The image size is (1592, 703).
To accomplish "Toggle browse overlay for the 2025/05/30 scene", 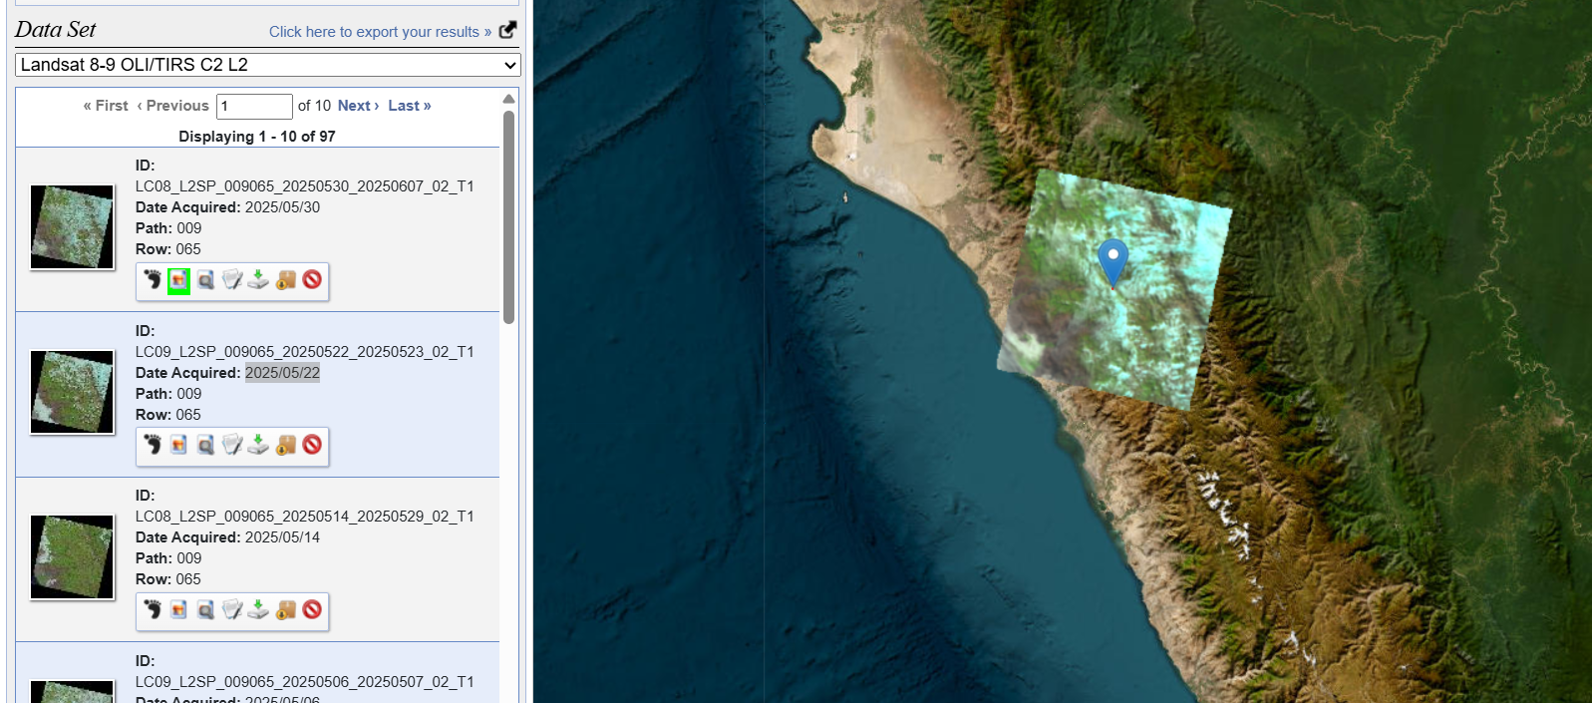I will tap(178, 280).
